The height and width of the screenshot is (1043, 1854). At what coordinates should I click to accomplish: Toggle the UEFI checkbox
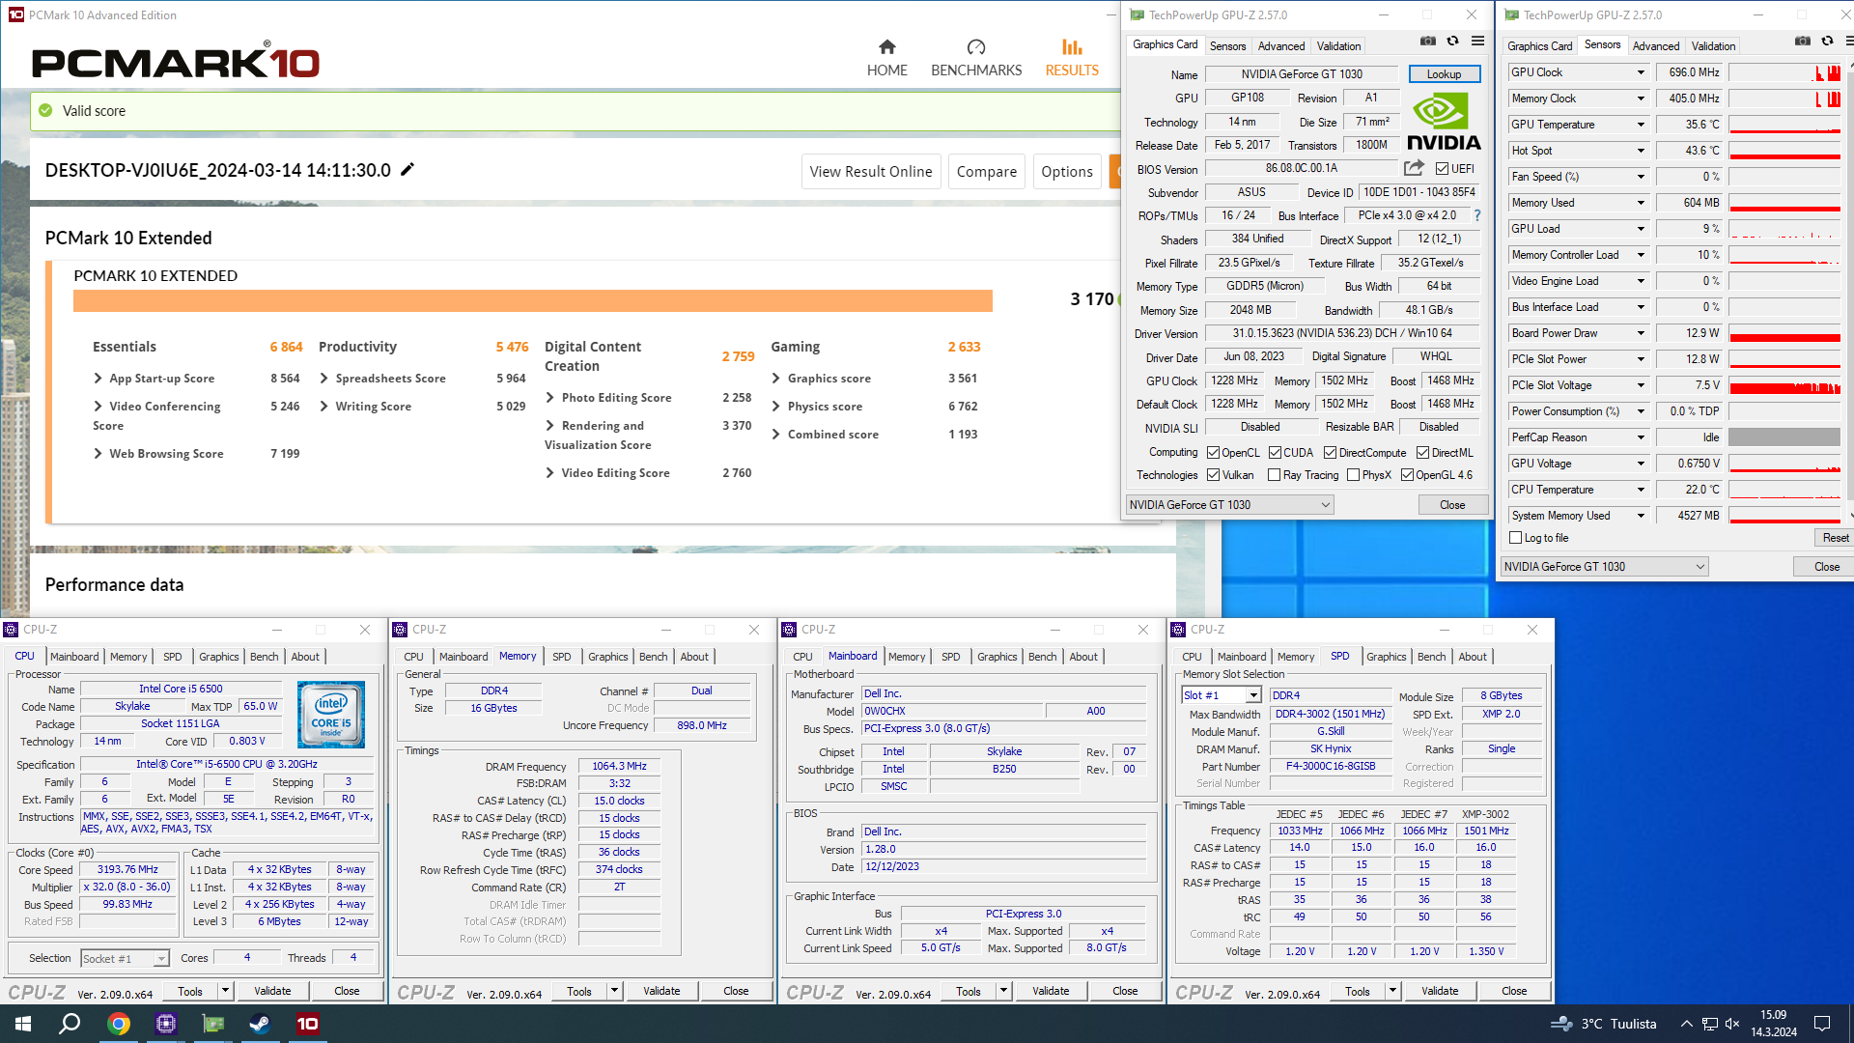pos(1442,169)
